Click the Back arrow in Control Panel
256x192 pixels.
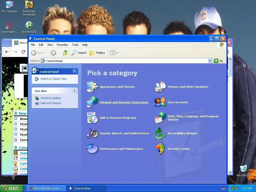coord(34,53)
